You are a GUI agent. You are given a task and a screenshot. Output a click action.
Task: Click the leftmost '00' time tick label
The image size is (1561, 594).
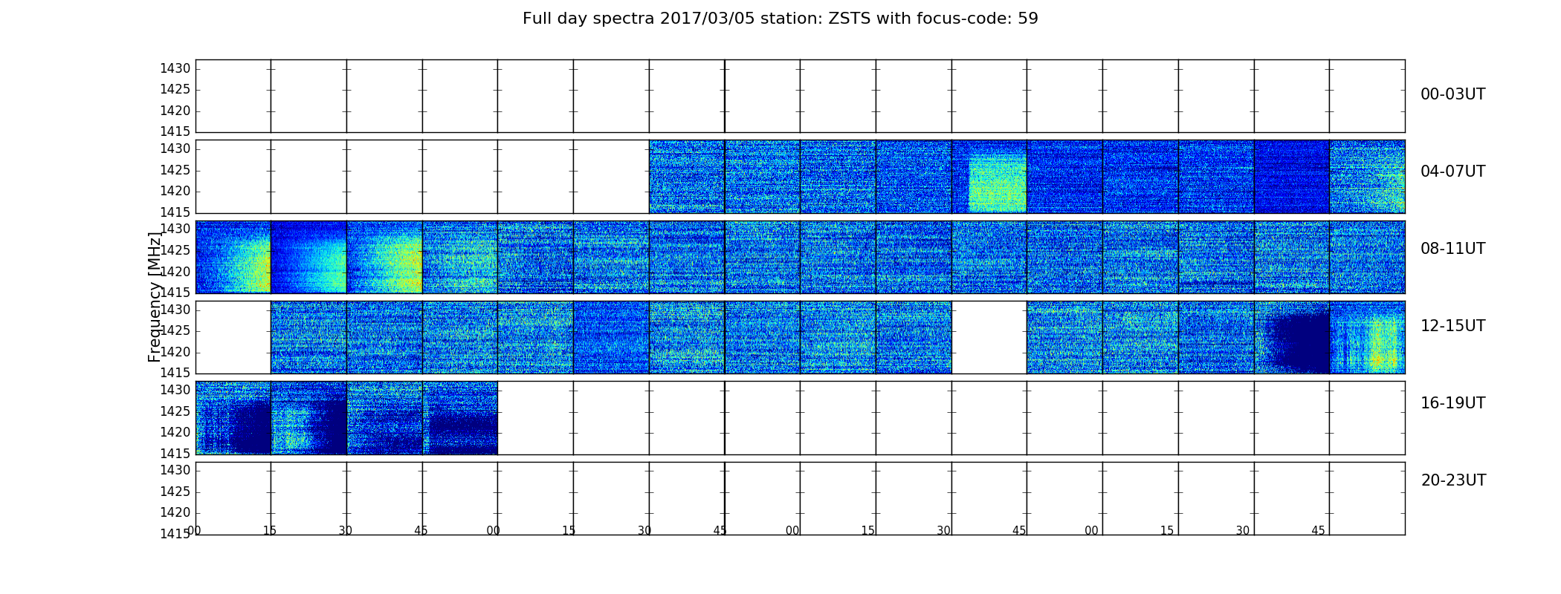[x=194, y=530]
